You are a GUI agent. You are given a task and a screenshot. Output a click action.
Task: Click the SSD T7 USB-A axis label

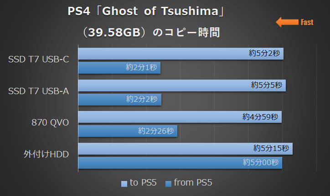point(38,91)
